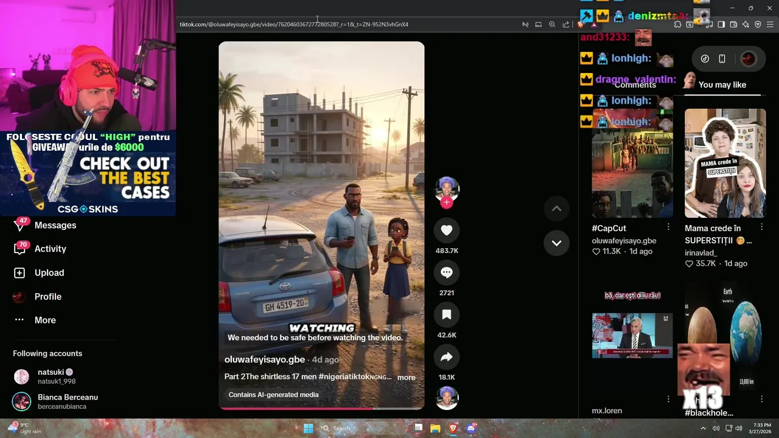Viewport: 779px width, 438px height.
Task: Open irinavlad_ profile link
Action: [x=700, y=253]
